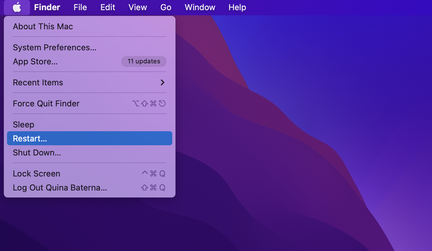Image resolution: width=432 pixels, height=251 pixels.
Task: Select Force Quit Finder
Action: point(90,104)
